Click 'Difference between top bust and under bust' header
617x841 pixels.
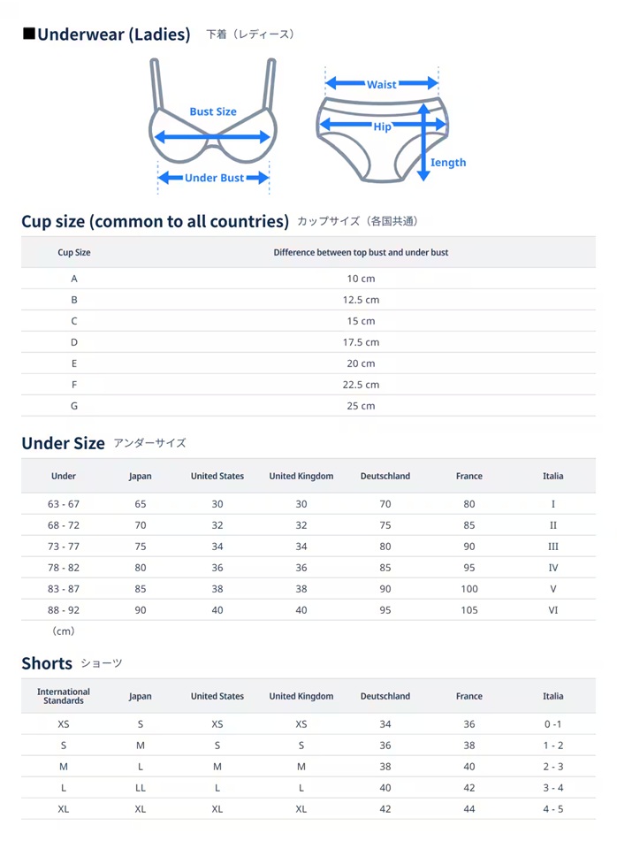tap(361, 252)
